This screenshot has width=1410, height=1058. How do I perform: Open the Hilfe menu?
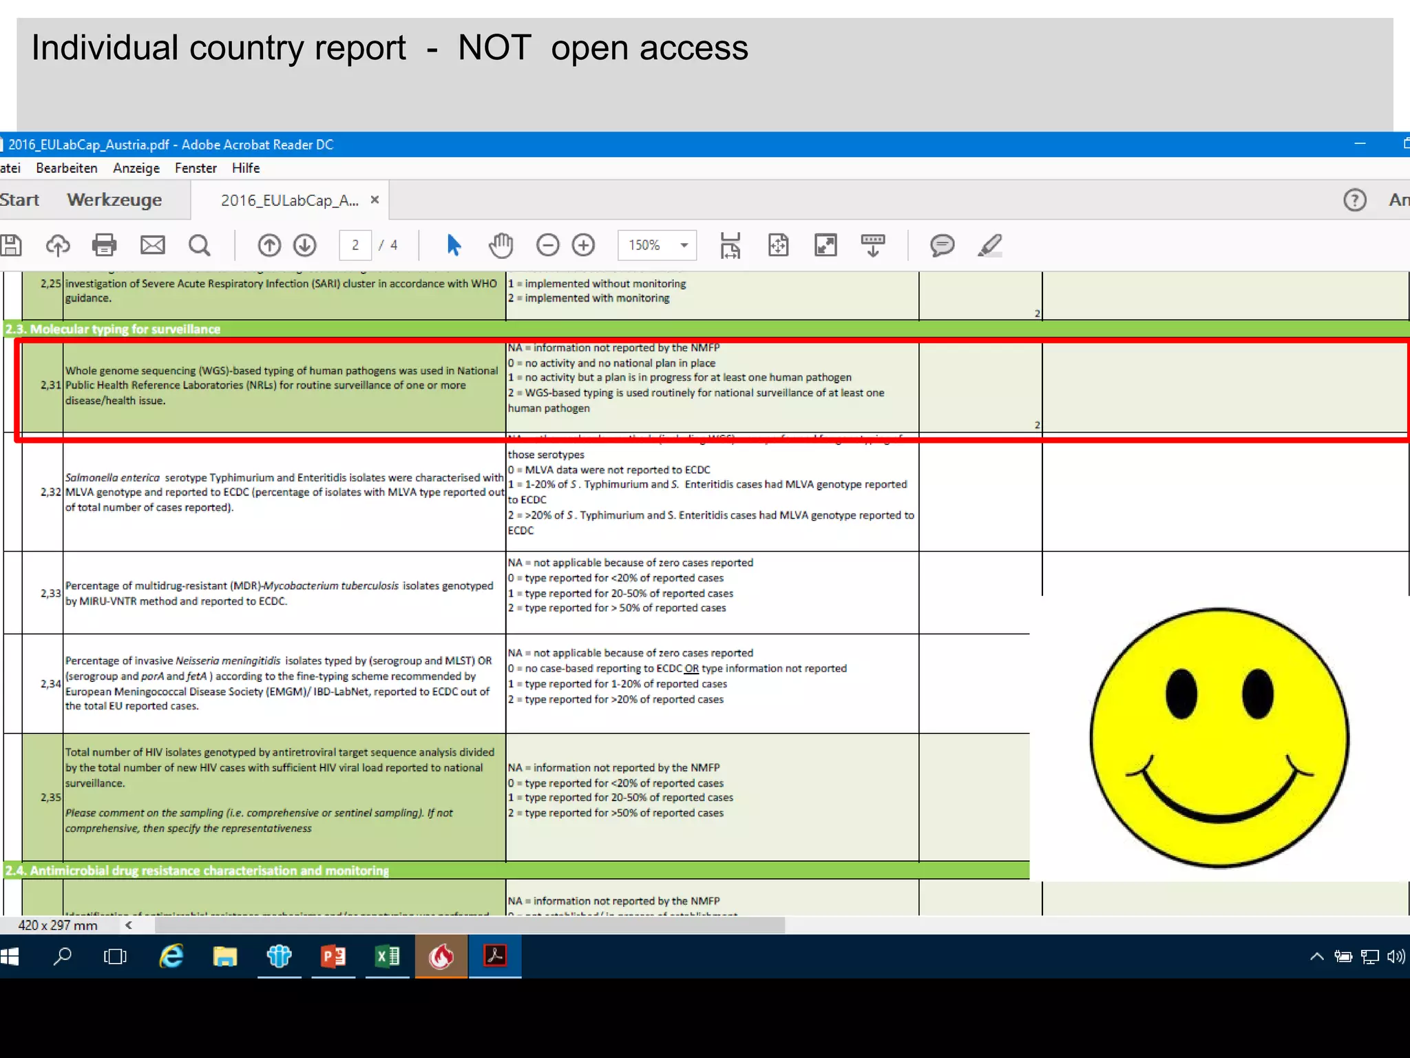click(x=246, y=168)
